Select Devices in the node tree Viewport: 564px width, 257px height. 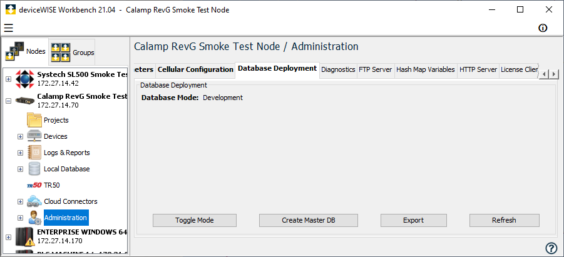coord(55,136)
